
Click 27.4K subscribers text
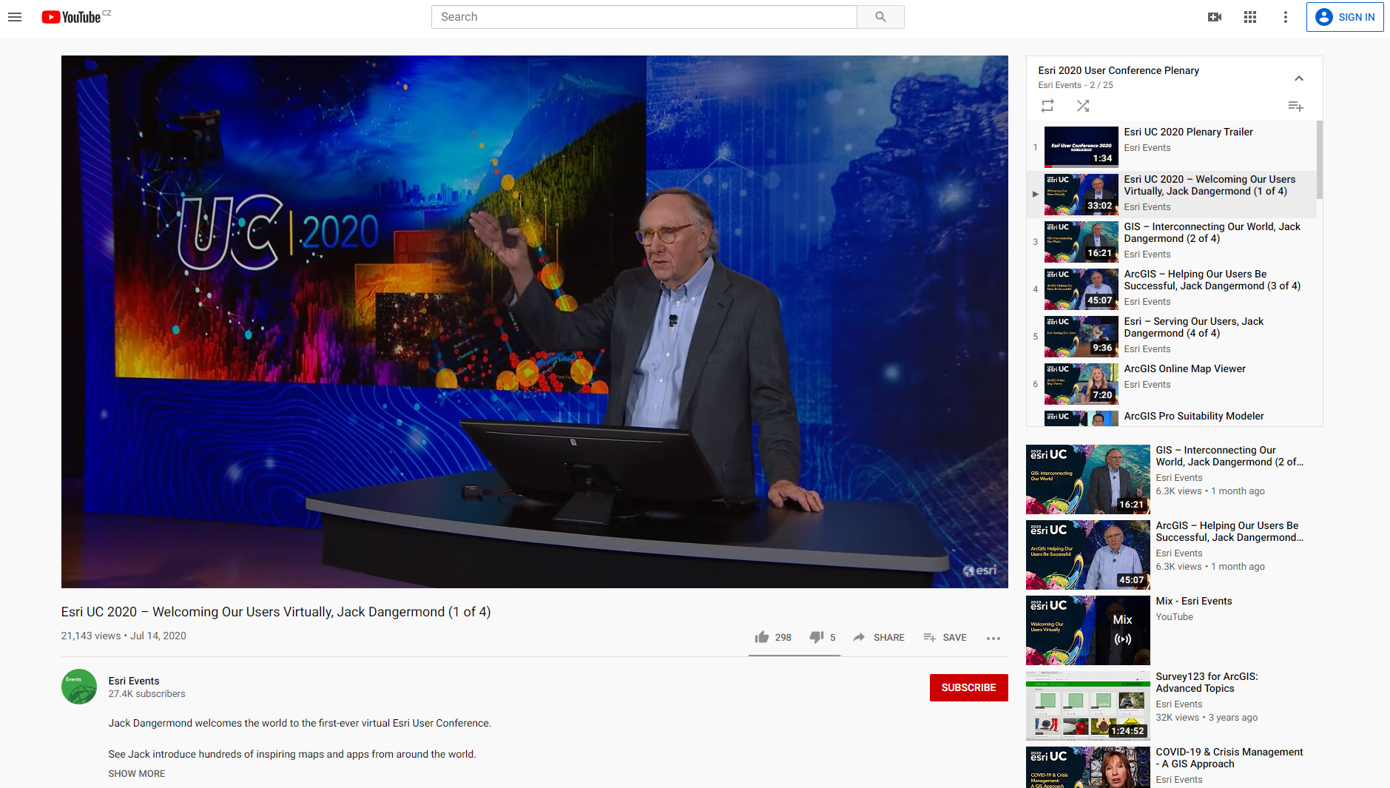(146, 694)
